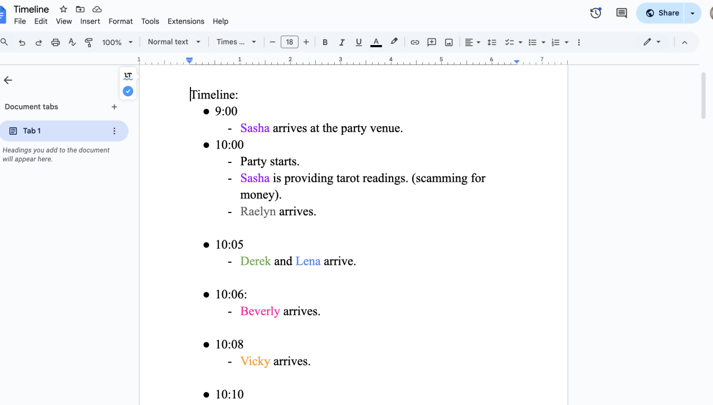Click the Insert image icon
The width and height of the screenshot is (713, 405).
pyautogui.click(x=448, y=42)
